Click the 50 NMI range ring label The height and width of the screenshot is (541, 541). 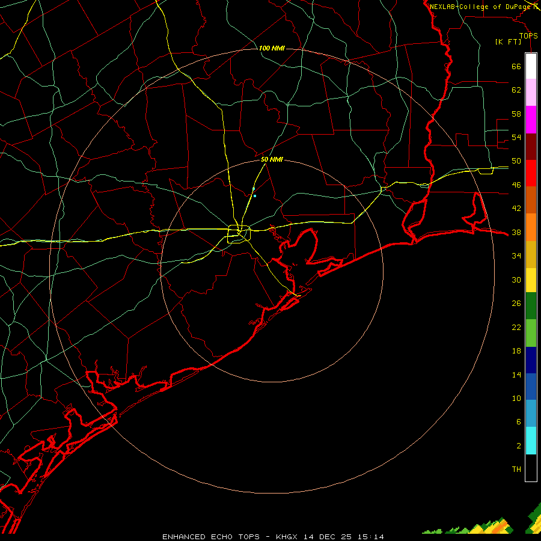point(272,159)
